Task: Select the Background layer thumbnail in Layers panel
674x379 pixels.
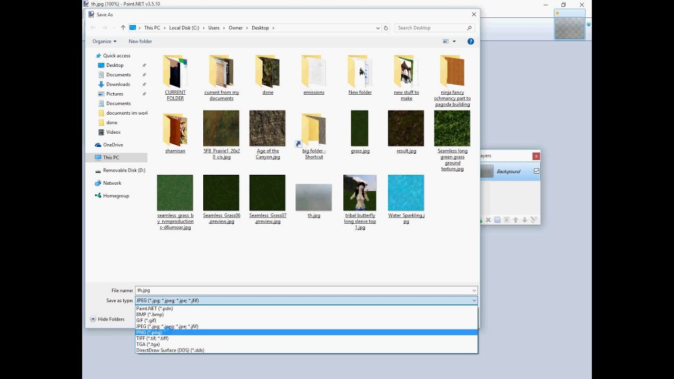Action: [x=487, y=172]
